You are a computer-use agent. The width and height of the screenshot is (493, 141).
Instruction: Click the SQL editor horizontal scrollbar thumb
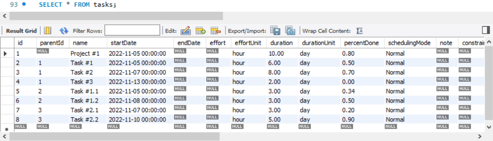[x=116, y=16]
